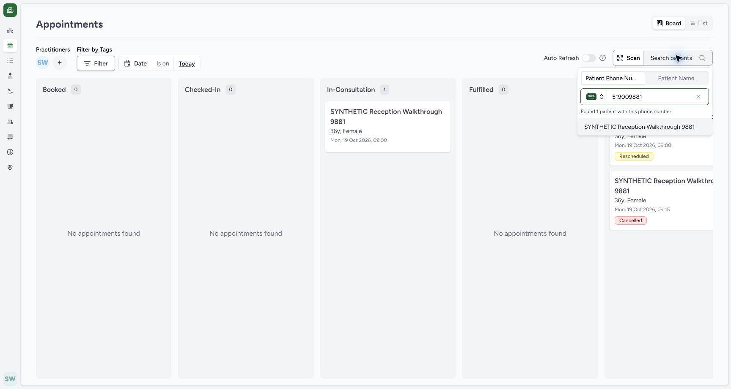Click 'Found 1 patient with this phone number.'
Image resolution: width=731 pixels, height=389 pixels.
[626, 112]
